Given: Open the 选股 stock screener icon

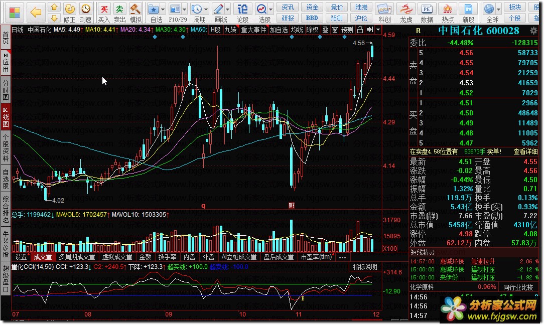Looking at the screenshot, I should pyautogui.click(x=261, y=9).
